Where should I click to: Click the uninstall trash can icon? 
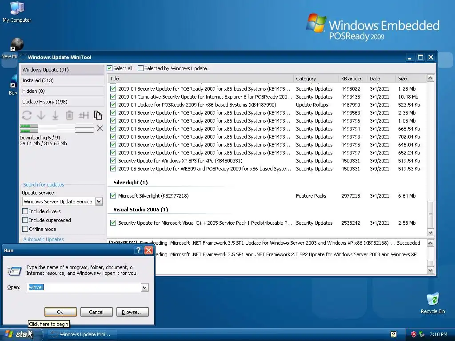coord(69,115)
